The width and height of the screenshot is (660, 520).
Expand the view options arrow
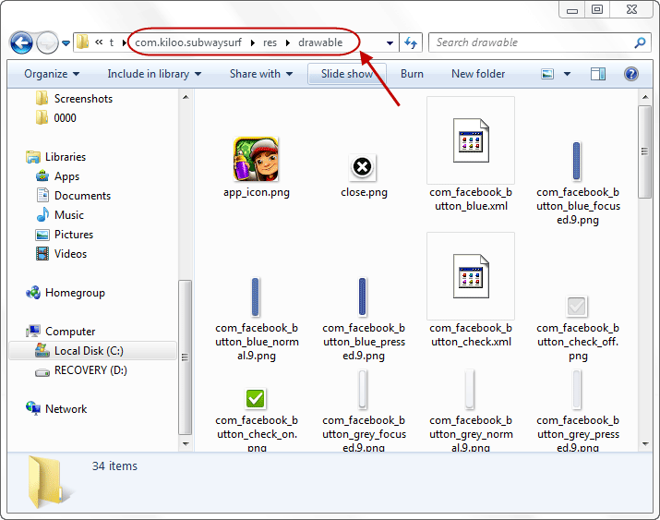[567, 74]
